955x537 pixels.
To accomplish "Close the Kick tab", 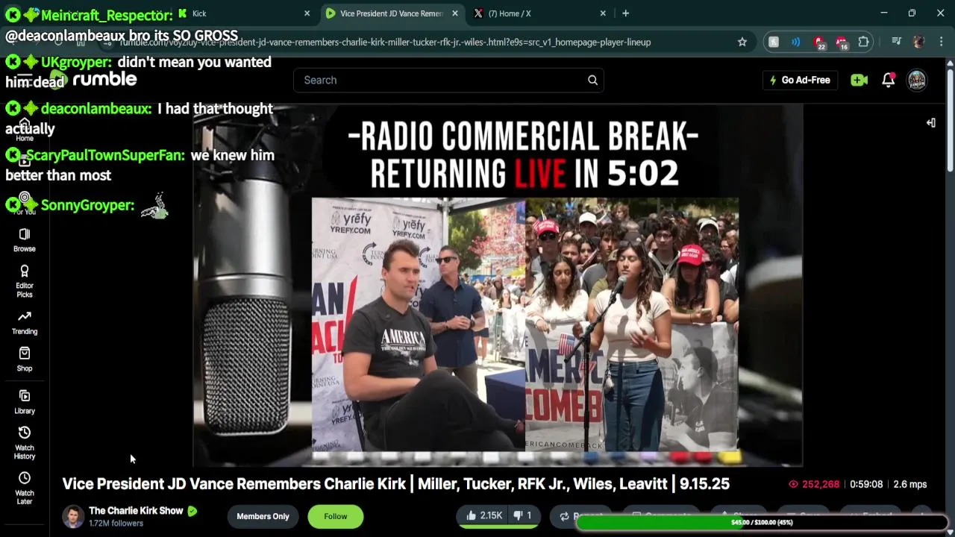I will [307, 13].
